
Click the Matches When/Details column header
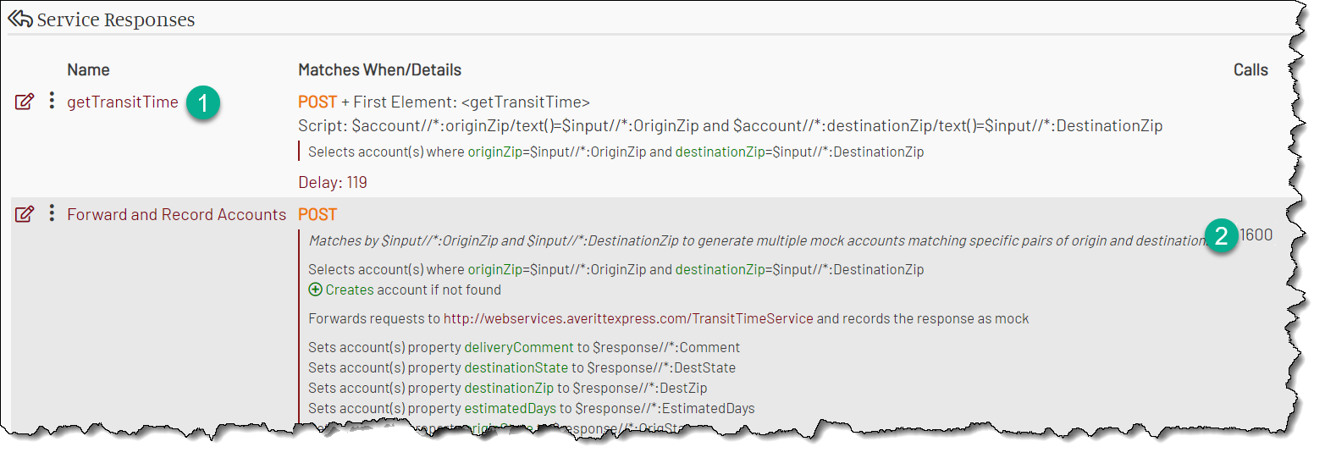pos(380,69)
